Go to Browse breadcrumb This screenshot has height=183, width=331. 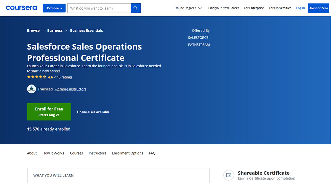(x=33, y=31)
